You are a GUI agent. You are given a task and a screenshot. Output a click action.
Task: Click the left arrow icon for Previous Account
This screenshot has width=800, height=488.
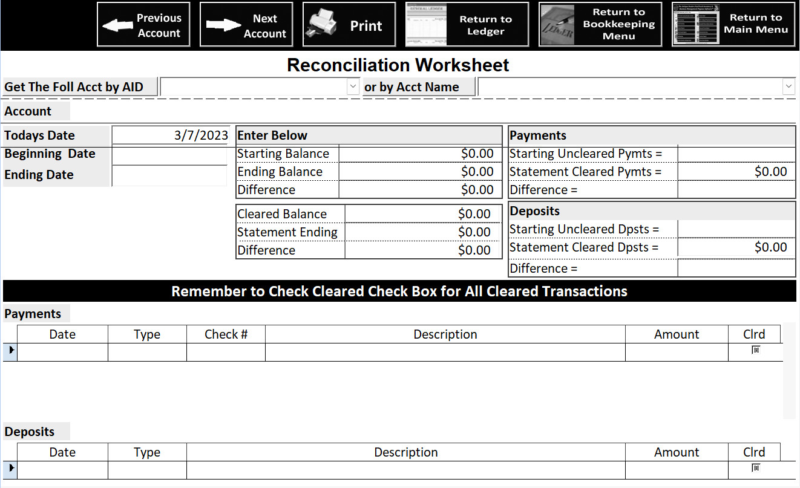point(117,25)
